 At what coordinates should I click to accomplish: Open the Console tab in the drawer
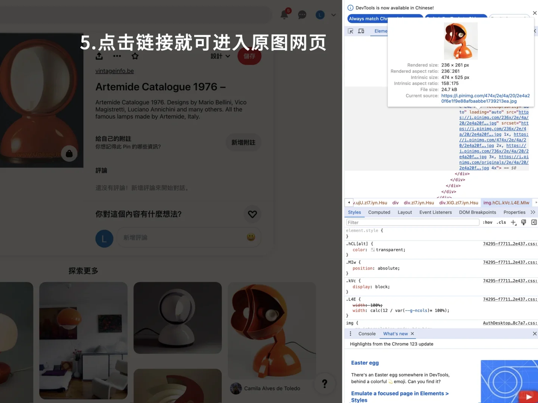[367, 334]
